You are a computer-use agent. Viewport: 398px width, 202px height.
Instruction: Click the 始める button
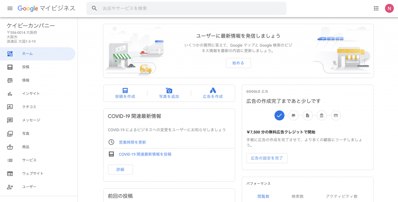(238, 63)
